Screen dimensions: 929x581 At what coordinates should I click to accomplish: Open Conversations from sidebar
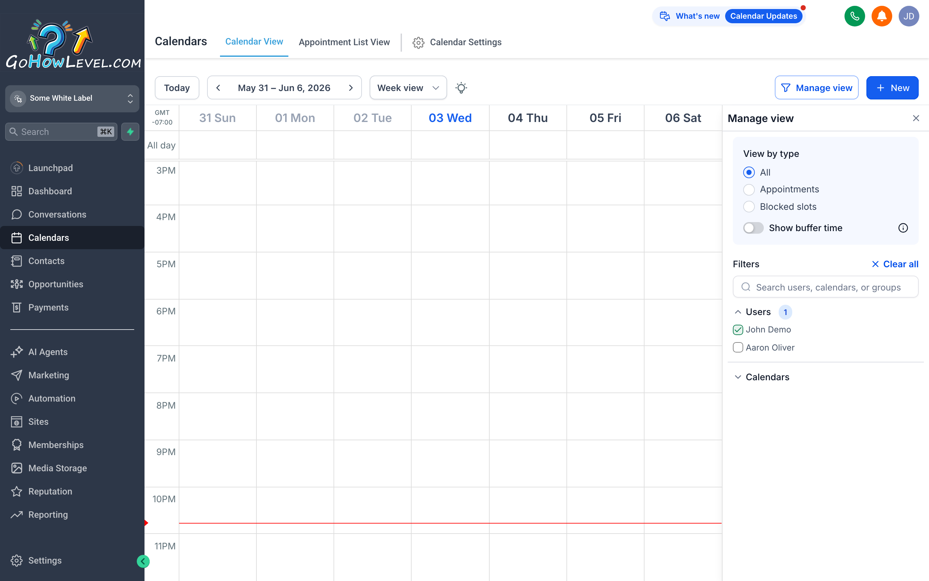[72, 214]
